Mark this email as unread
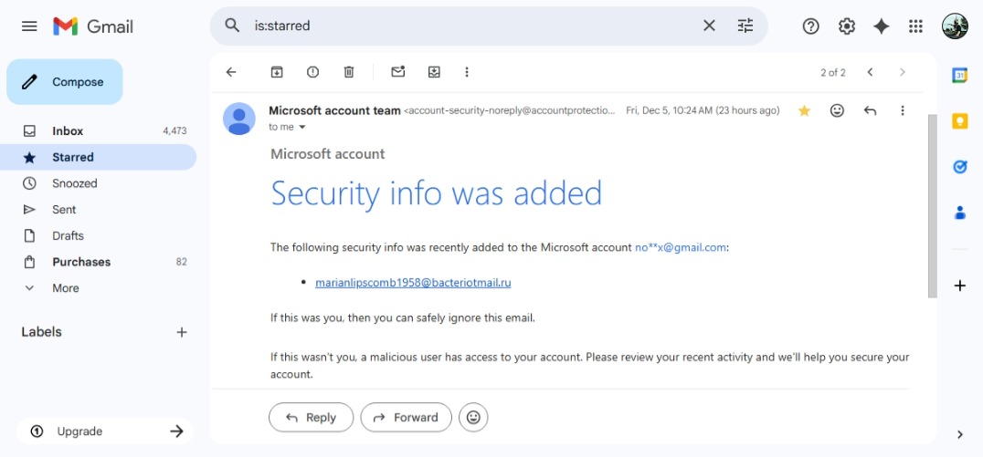This screenshot has width=983, height=457. [398, 72]
